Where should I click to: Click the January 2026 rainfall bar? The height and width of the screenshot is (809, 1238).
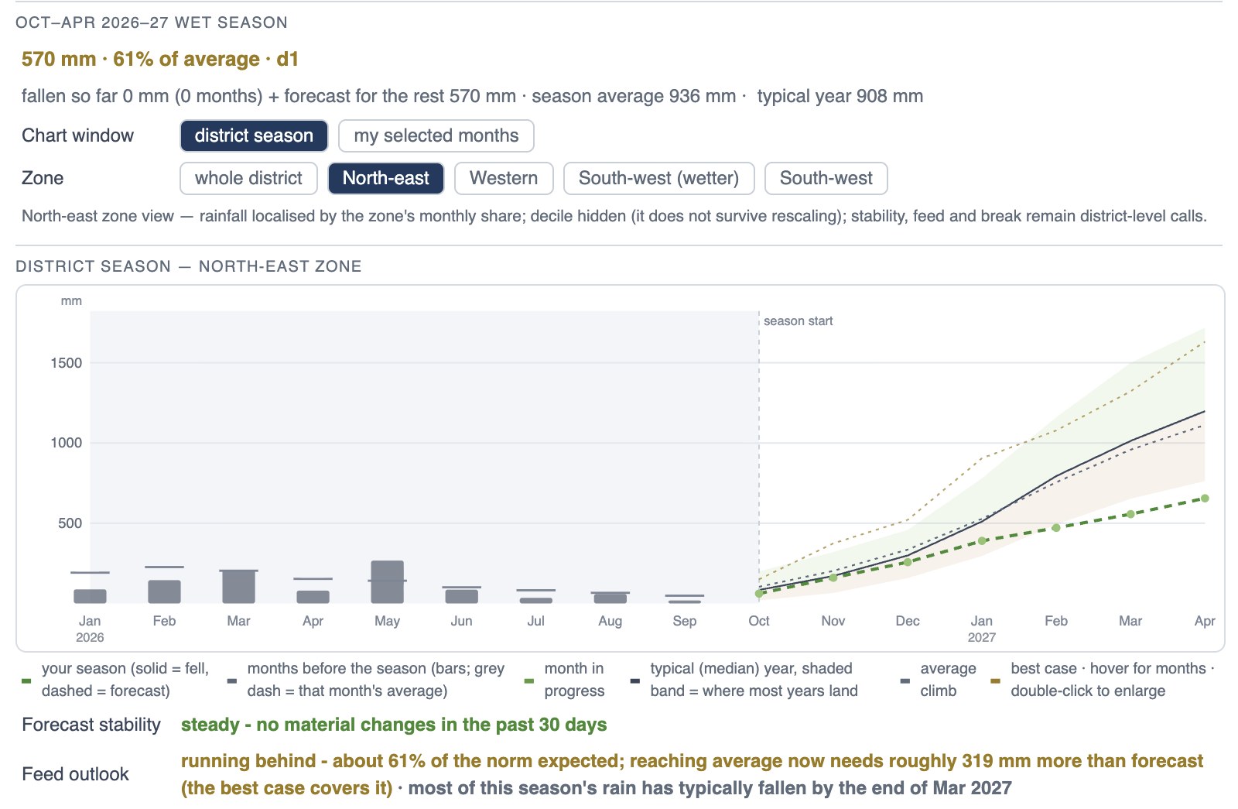(90, 596)
